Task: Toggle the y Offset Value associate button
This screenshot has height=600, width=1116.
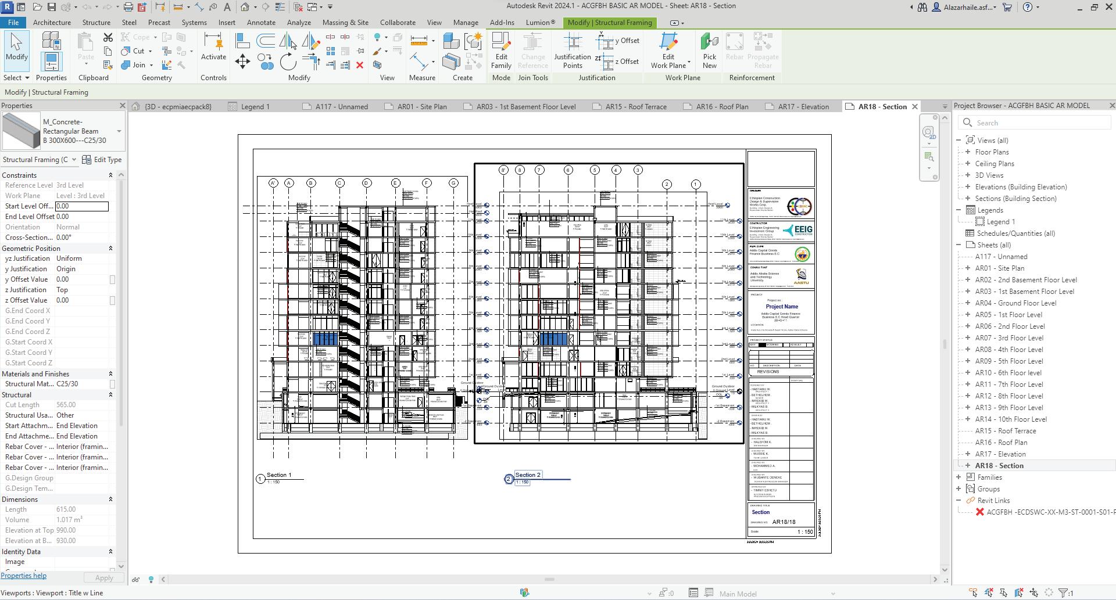Action: tap(112, 280)
